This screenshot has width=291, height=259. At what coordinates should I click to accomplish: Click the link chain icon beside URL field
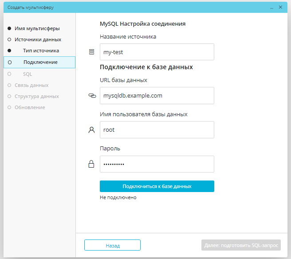(92, 96)
